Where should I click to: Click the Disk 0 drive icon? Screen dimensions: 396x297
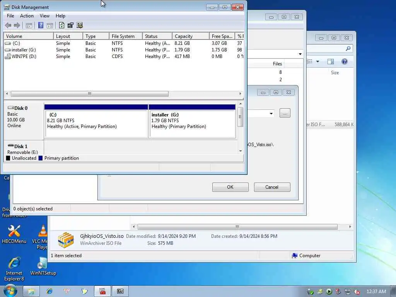10,108
